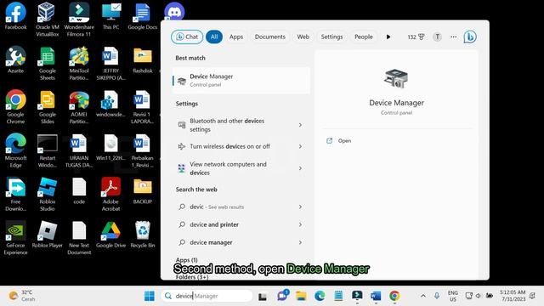Click the microphone tray icon
Screen dimensions: 544x306
click(x=436, y=296)
